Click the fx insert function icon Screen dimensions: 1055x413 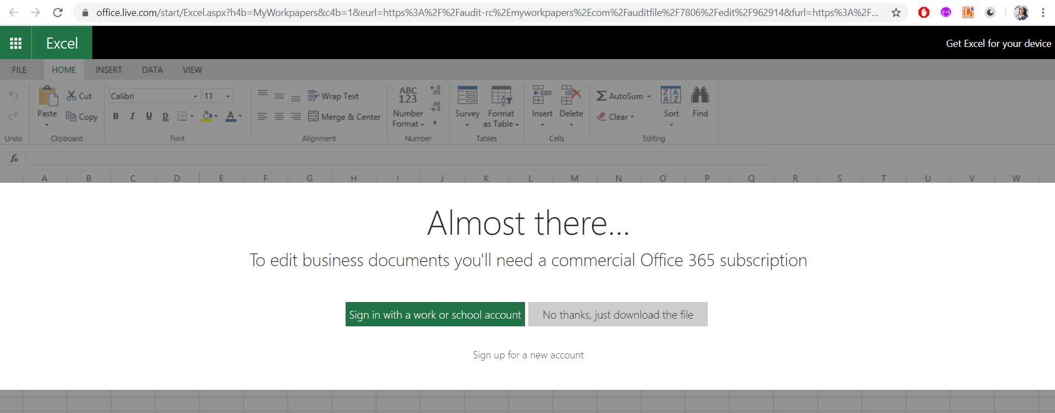click(x=14, y=158)
